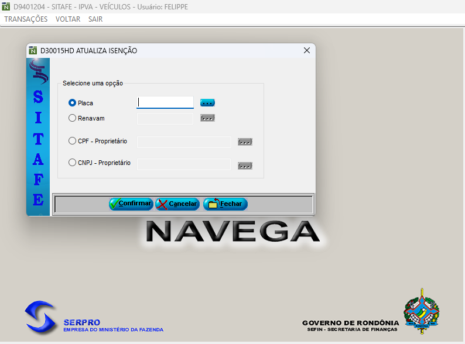Open the Renavam search ellipsis button
This screenshot has height=344, width=465.
(x=207, y=118)
